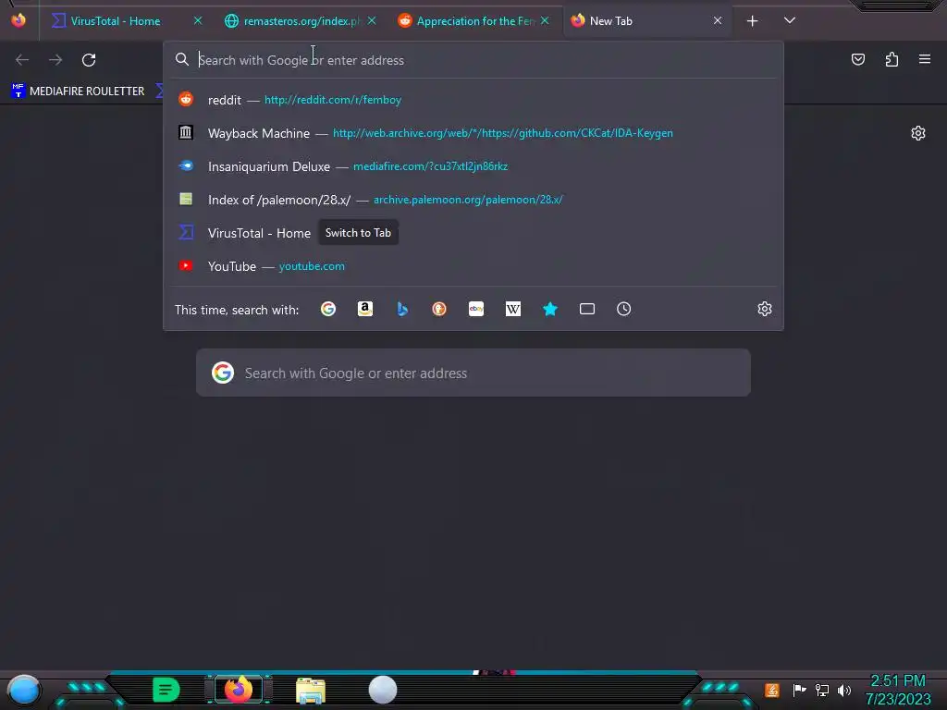The image size is (947, 710).
Task: Search history with the clock icon
Action: [624, 309]
